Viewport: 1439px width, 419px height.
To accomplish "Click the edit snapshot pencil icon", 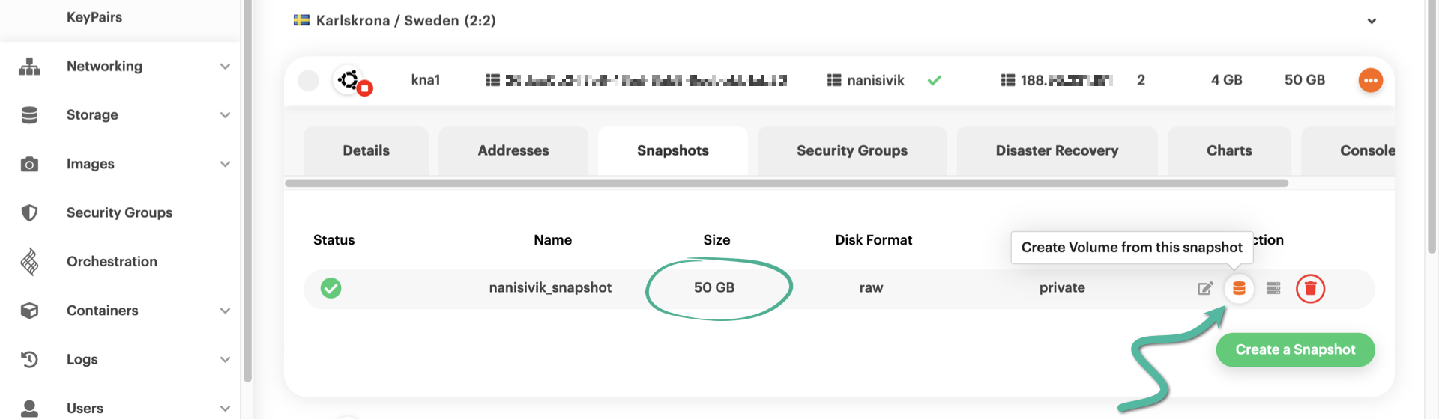I will (x=1205, y=288).
